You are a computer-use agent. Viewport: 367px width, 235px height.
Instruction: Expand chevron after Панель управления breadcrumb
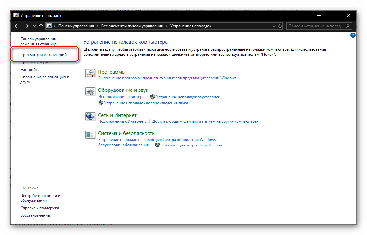point(98,26)
